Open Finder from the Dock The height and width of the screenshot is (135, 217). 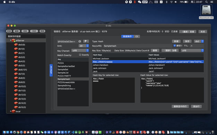[x=4, y=132]
